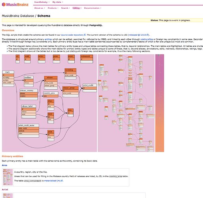The image size is (203, 198).
Task: Open the Artist schema diagram thumbnail
Action: pos(8,196)
